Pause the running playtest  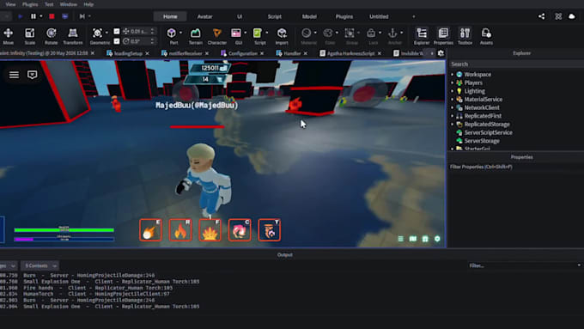tap(33, 16)
